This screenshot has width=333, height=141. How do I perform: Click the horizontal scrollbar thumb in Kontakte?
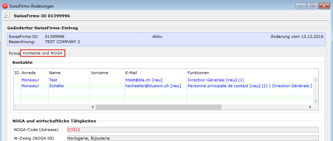pos(159,107)
